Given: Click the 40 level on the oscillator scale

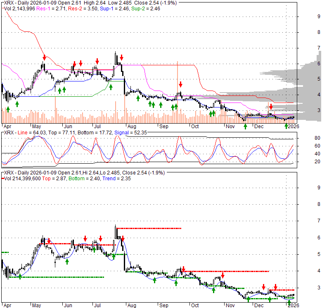Looking at the screenshot, I should pyautogui.click(x=317, y=154).
